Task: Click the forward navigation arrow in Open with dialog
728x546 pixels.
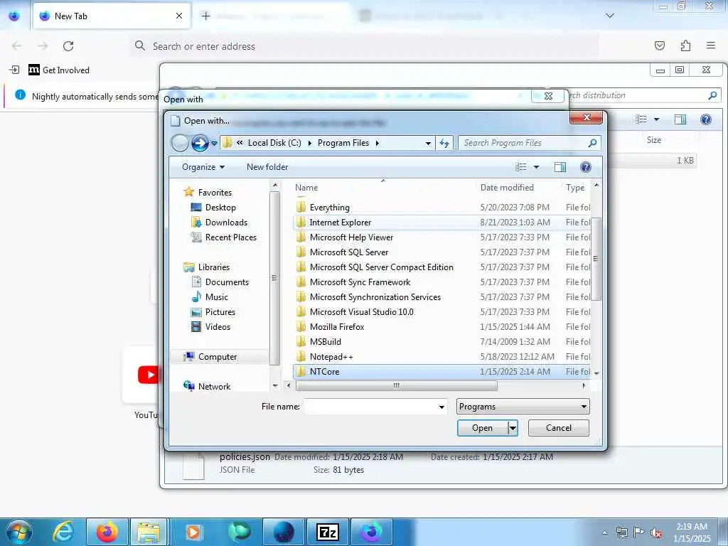Action: tap(200, 143)
